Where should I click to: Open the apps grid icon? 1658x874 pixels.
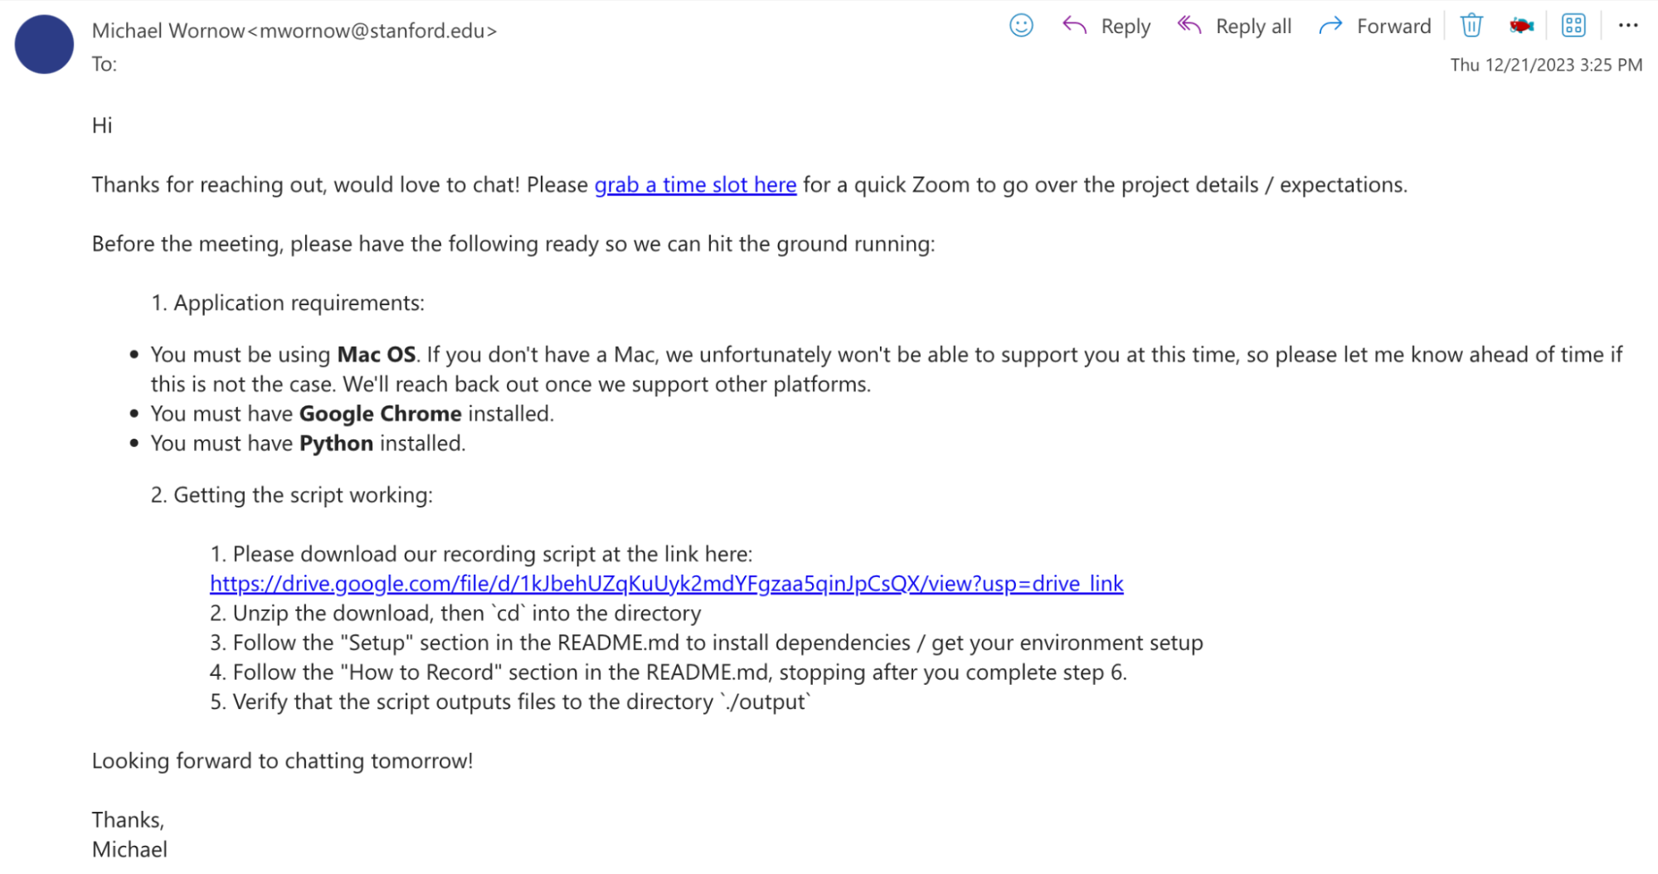click(1573, 26)
